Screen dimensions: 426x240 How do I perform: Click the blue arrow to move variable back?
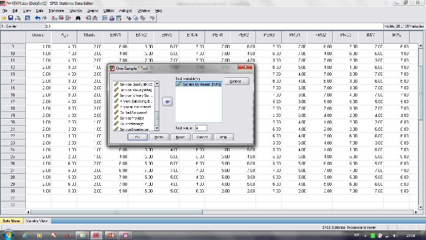[x=167, y=101]
